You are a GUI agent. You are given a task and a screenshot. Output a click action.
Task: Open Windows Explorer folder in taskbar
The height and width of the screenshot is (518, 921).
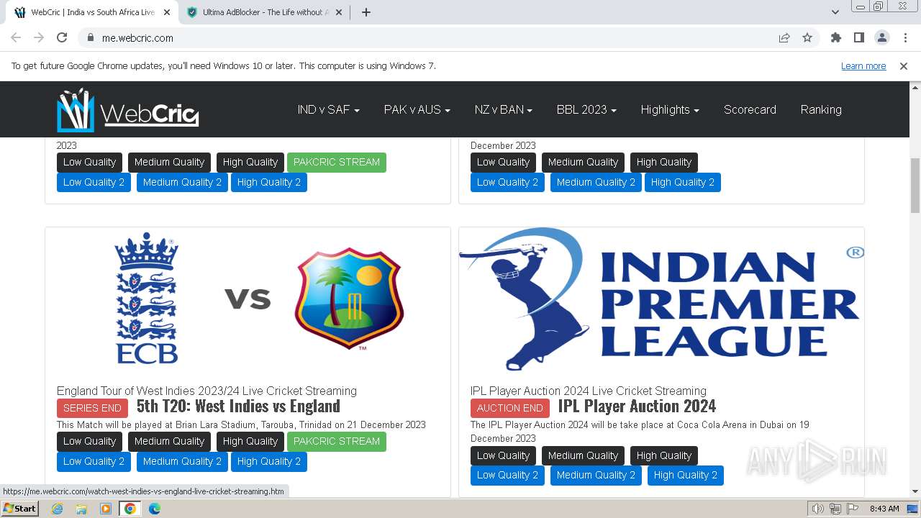pos(81,509)
